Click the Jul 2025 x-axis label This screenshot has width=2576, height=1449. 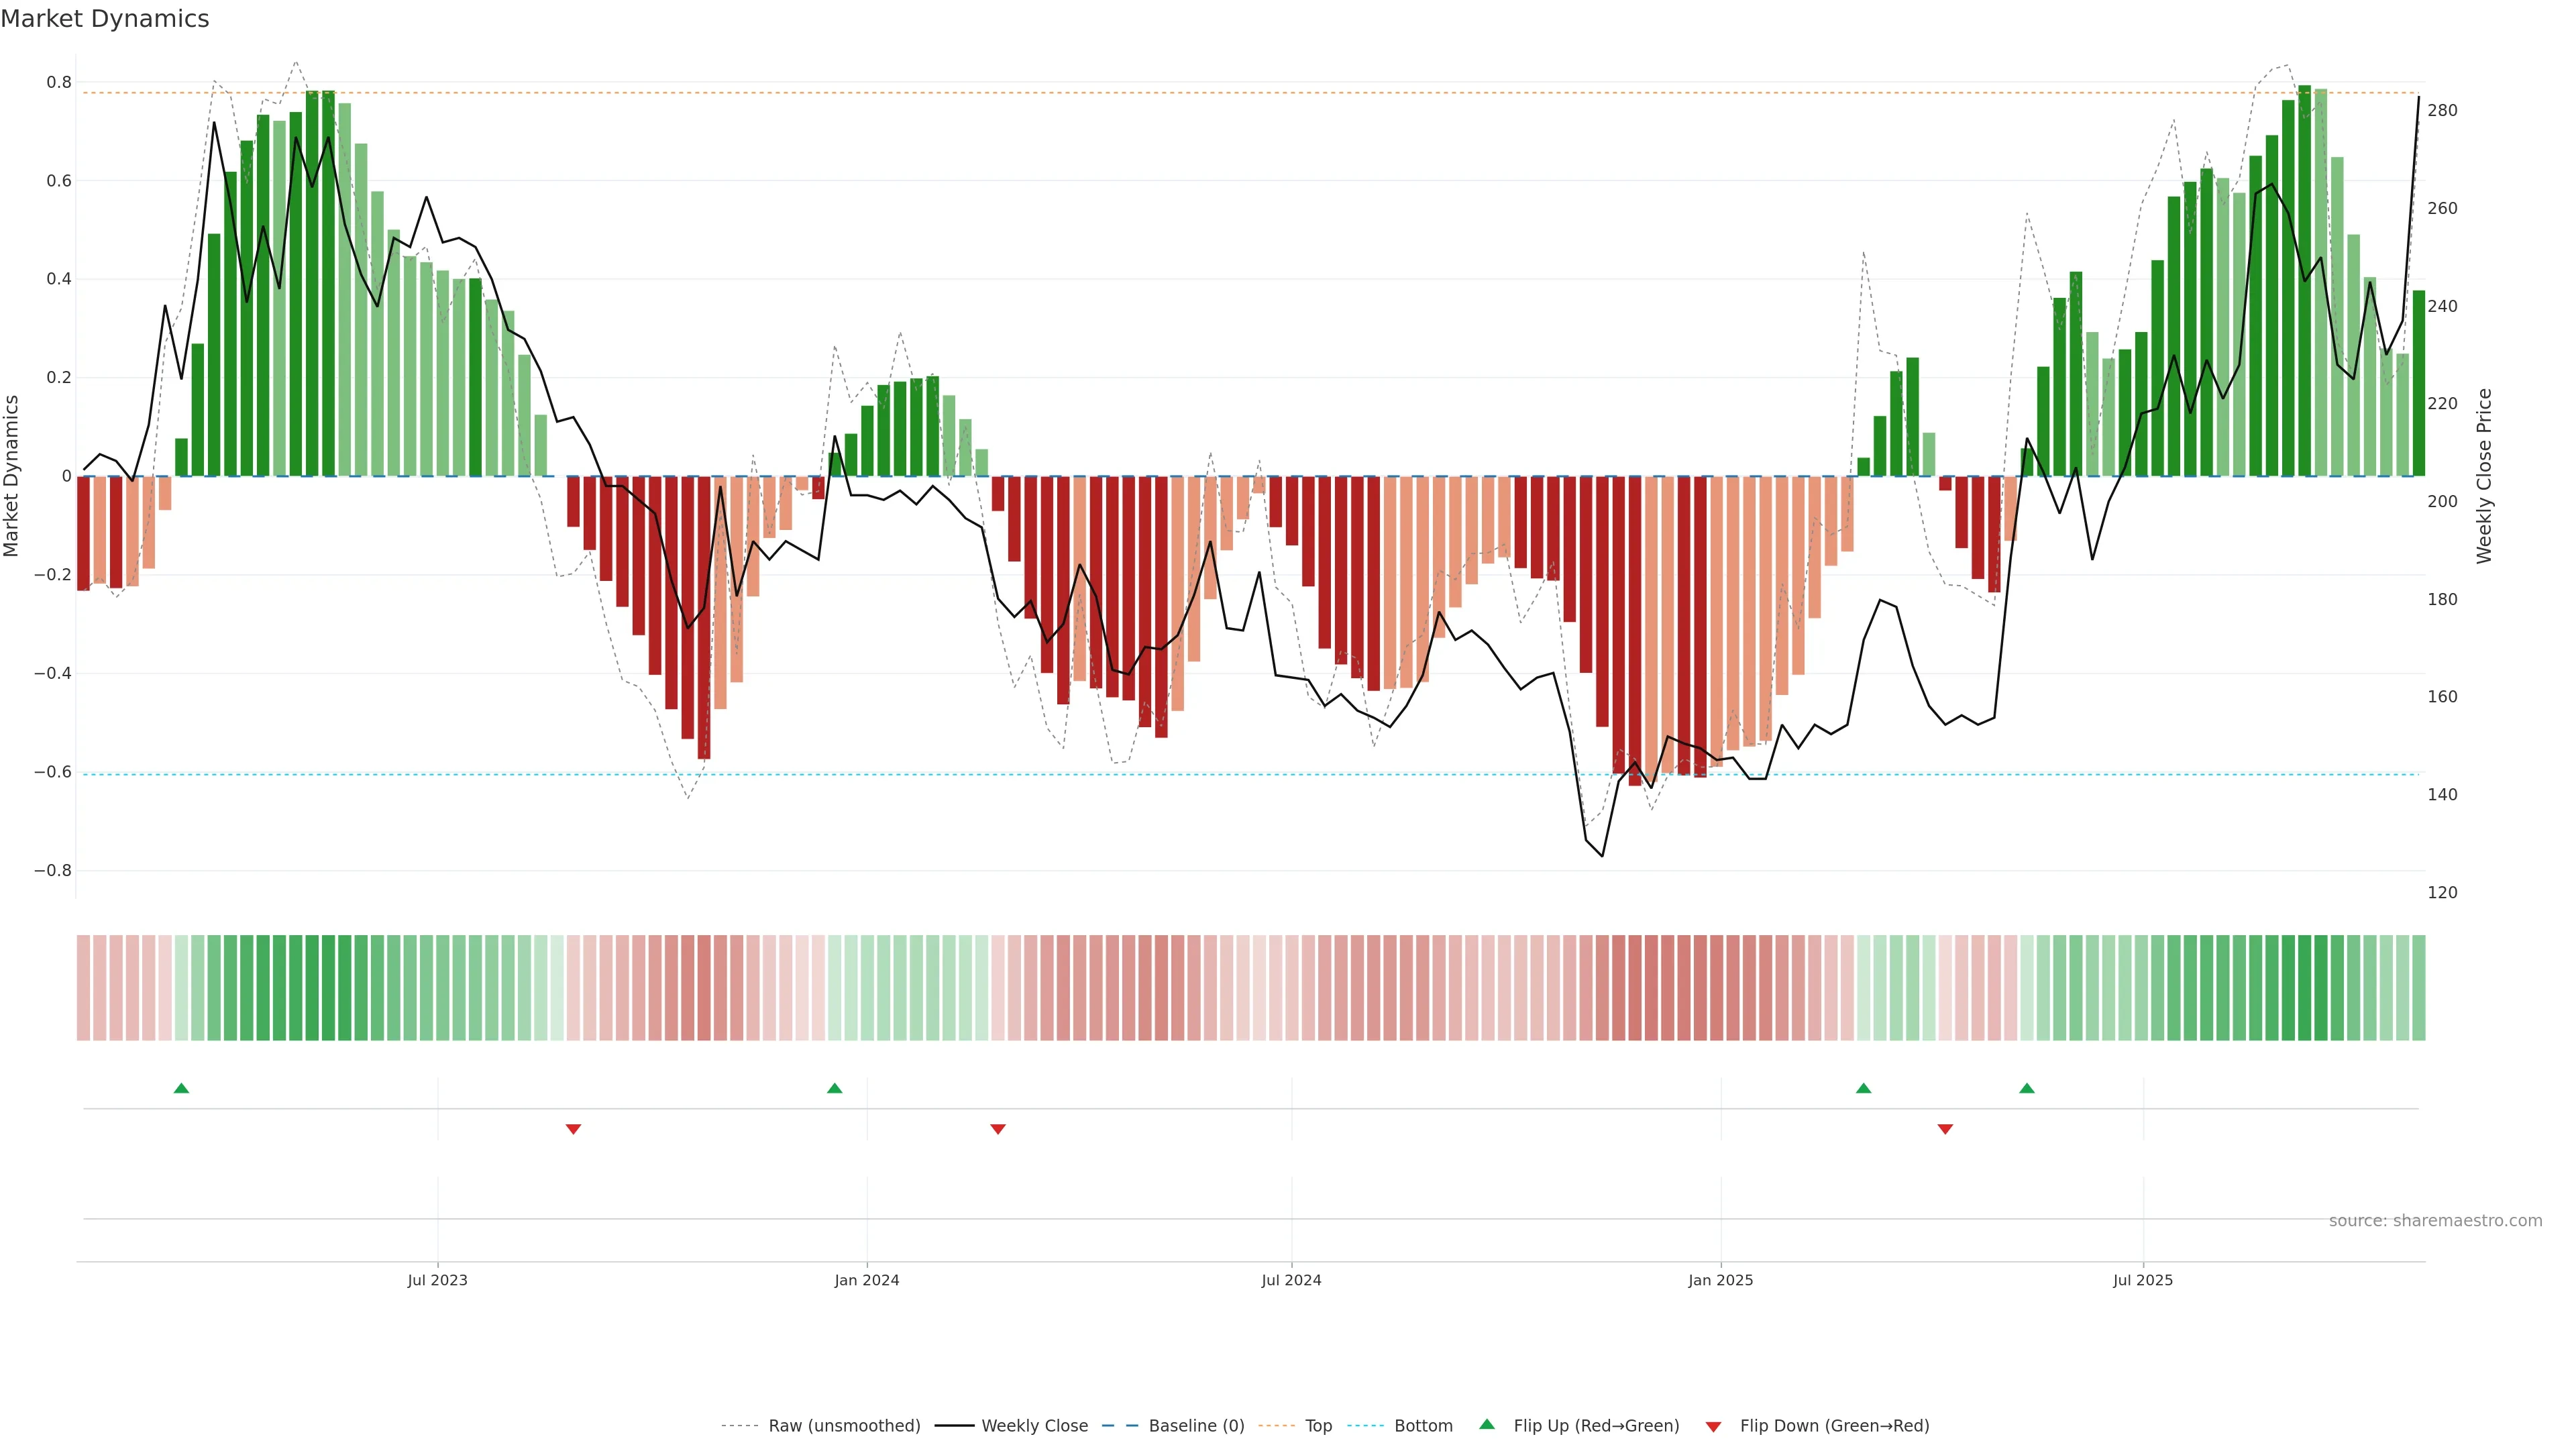pos(2143,1280)
